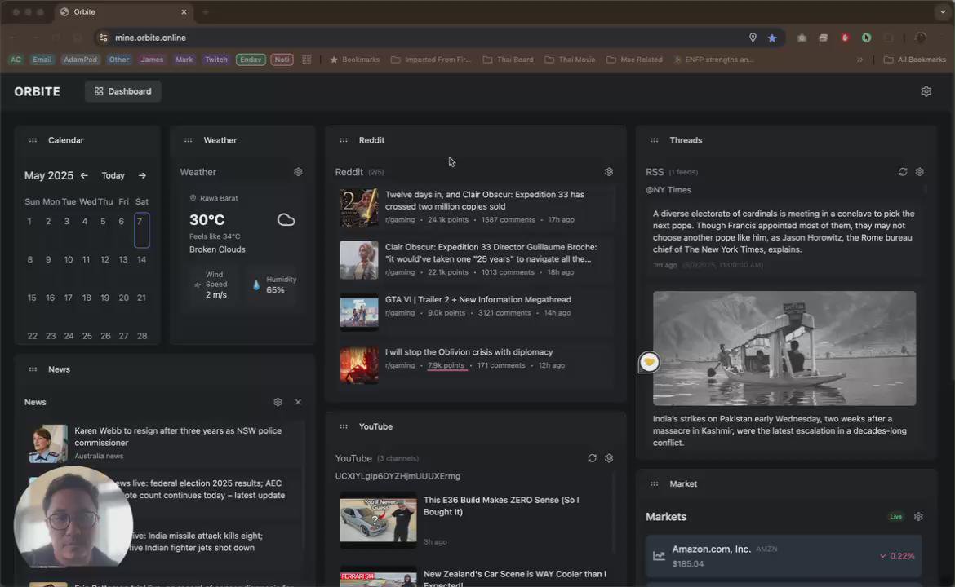Click the YouTube widget drag handle
The height and width of the screenshot is (587, 955).
click(344, 426)
